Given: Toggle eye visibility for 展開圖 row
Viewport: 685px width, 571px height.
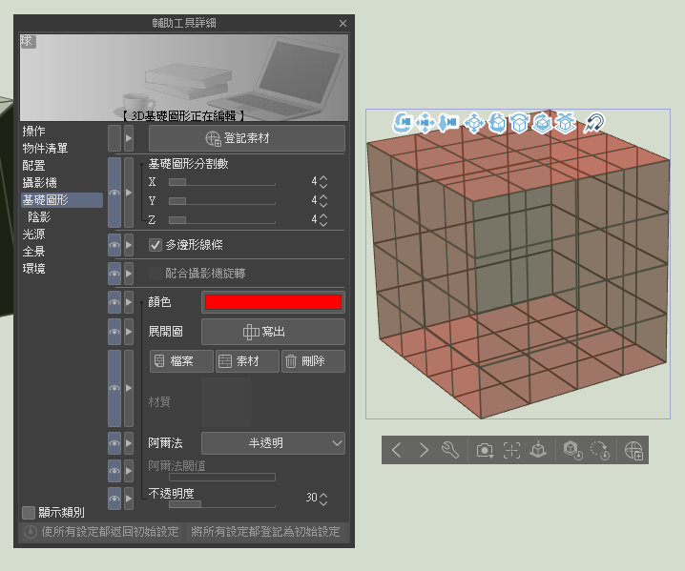Looking at the screenshot, I should (114, 332).
